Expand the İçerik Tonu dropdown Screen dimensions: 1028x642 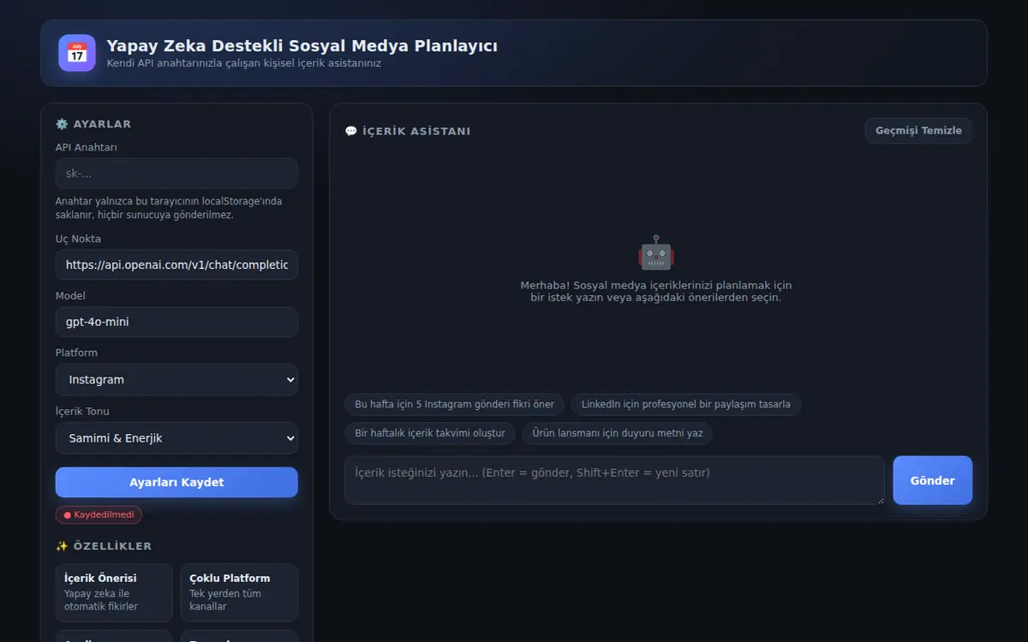click(x=176, y=438)
